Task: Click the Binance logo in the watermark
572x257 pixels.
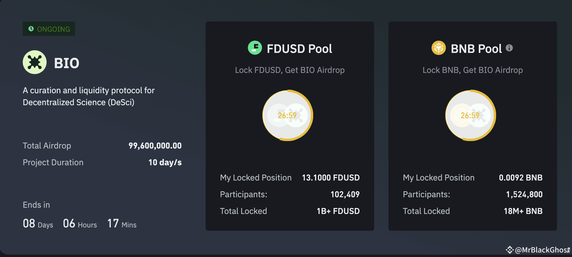Action: coord(510,250)
